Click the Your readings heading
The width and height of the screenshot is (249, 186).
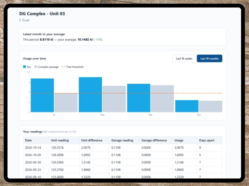[x=33, y=132]
